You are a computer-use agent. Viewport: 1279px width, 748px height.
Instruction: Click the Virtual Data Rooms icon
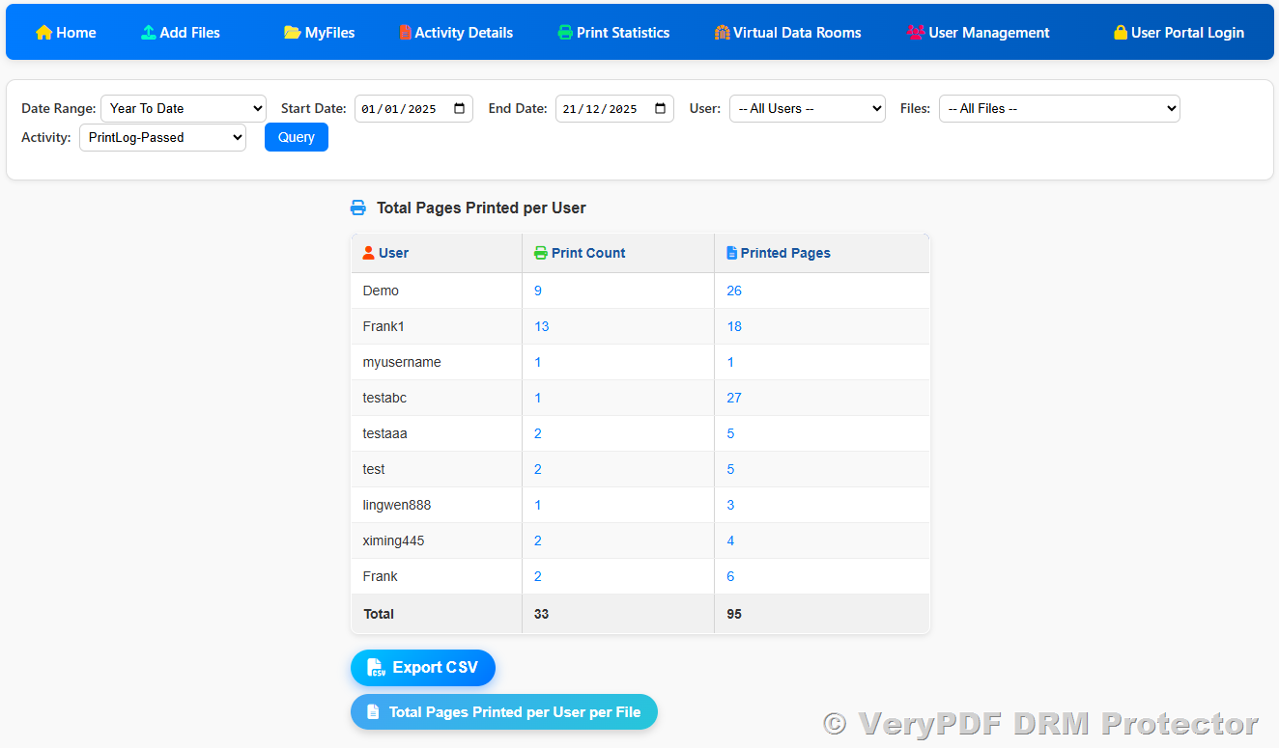(722, 33)
